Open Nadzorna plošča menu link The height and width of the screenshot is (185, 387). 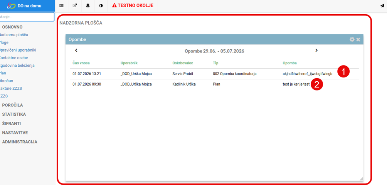[x=13, y=35]
